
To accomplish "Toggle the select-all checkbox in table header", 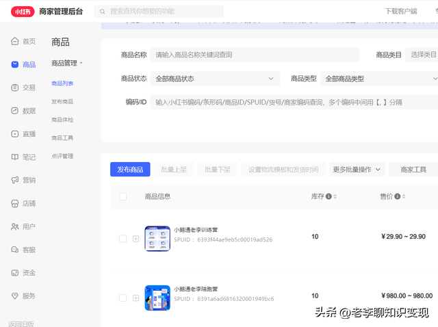I will point(123,197).
